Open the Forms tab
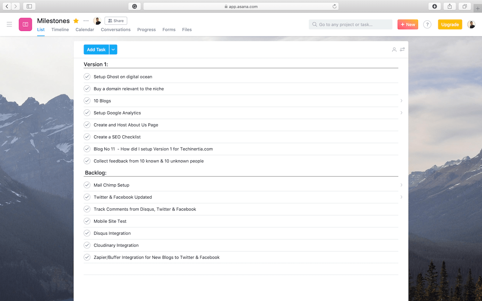Screen dimensions: 482x301 (169, 30)
